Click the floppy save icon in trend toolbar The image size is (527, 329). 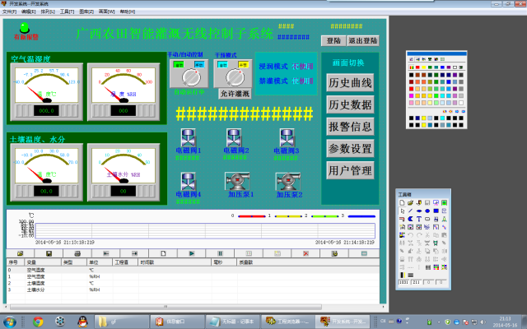tap(49, 253)
